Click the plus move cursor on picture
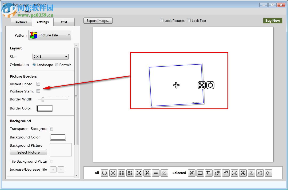This screenshot has width=288, height=190. point(176,85)
